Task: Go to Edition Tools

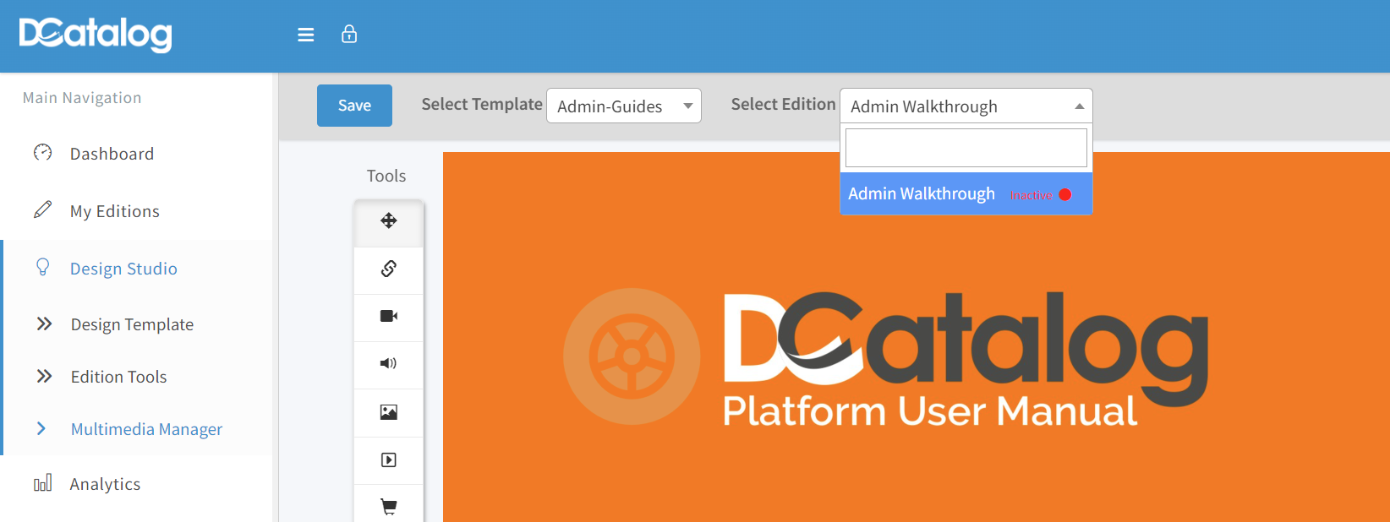Action: (118, 377)
